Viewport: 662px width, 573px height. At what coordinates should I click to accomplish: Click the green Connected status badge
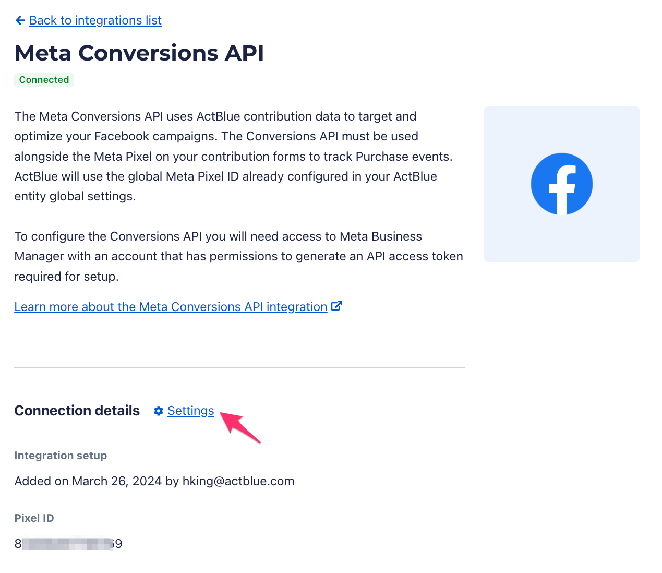pos(44,80)
